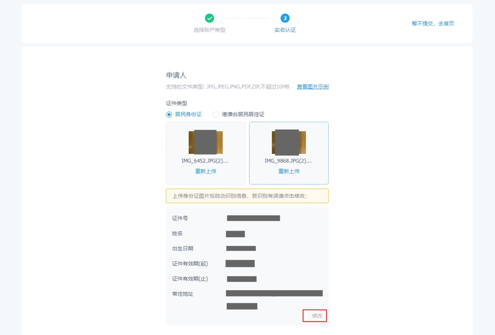This screenshot has height=335, width=495.
Task: Click the IMG_6452.JPG image thumbnail
Action: point(205,142)
